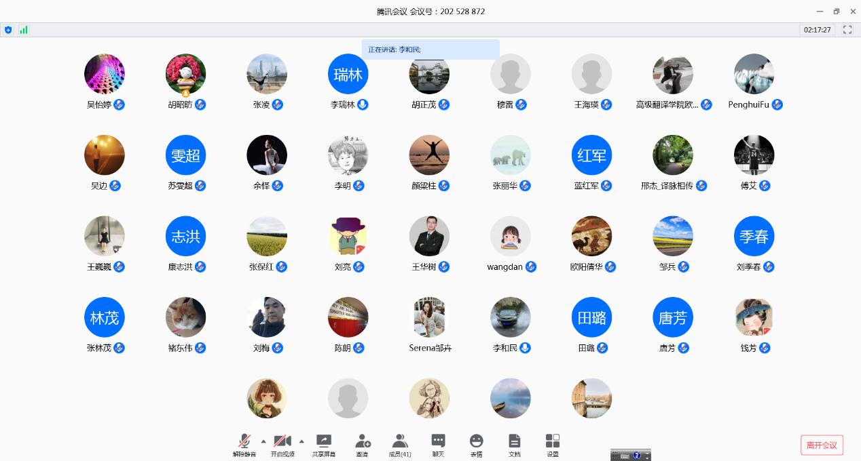Open the 成员(41) members list
This screenshot has height=461, width=861.
pos(400,444)
